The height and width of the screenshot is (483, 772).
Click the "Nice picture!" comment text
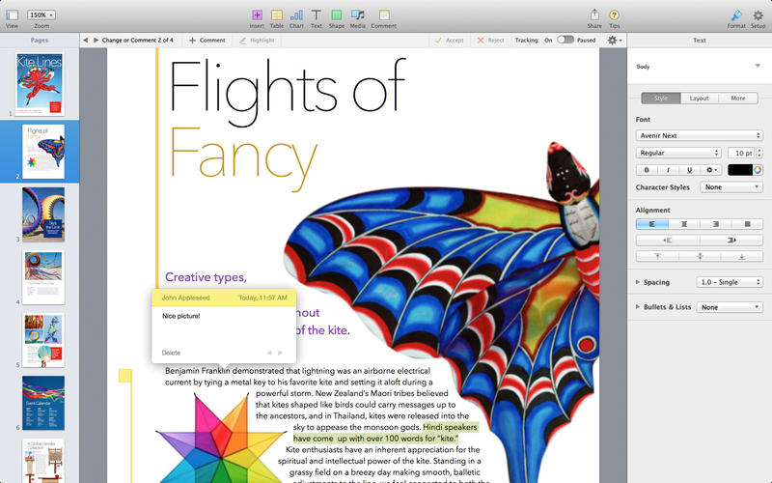pyautogui.click(x=180, y=316)
